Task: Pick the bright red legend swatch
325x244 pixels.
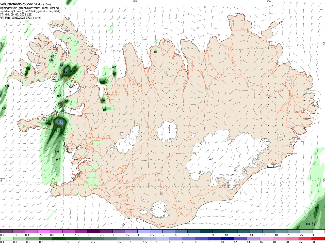Action: pos(318,238)
